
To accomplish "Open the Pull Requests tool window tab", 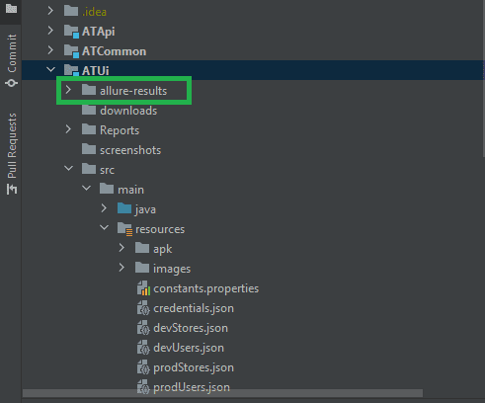I will (12, 153).
